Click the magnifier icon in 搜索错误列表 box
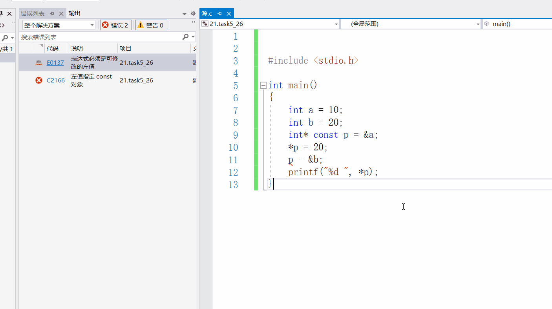Viewport: 552px width, 309px height. (x=185, y=37)
